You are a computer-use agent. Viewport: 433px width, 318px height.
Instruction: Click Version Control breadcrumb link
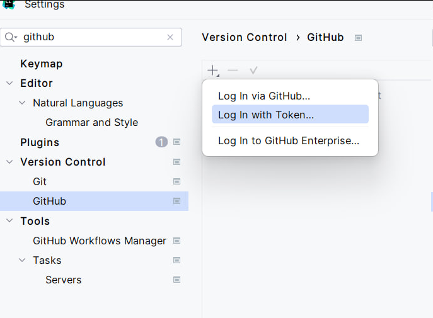point(244,37)
